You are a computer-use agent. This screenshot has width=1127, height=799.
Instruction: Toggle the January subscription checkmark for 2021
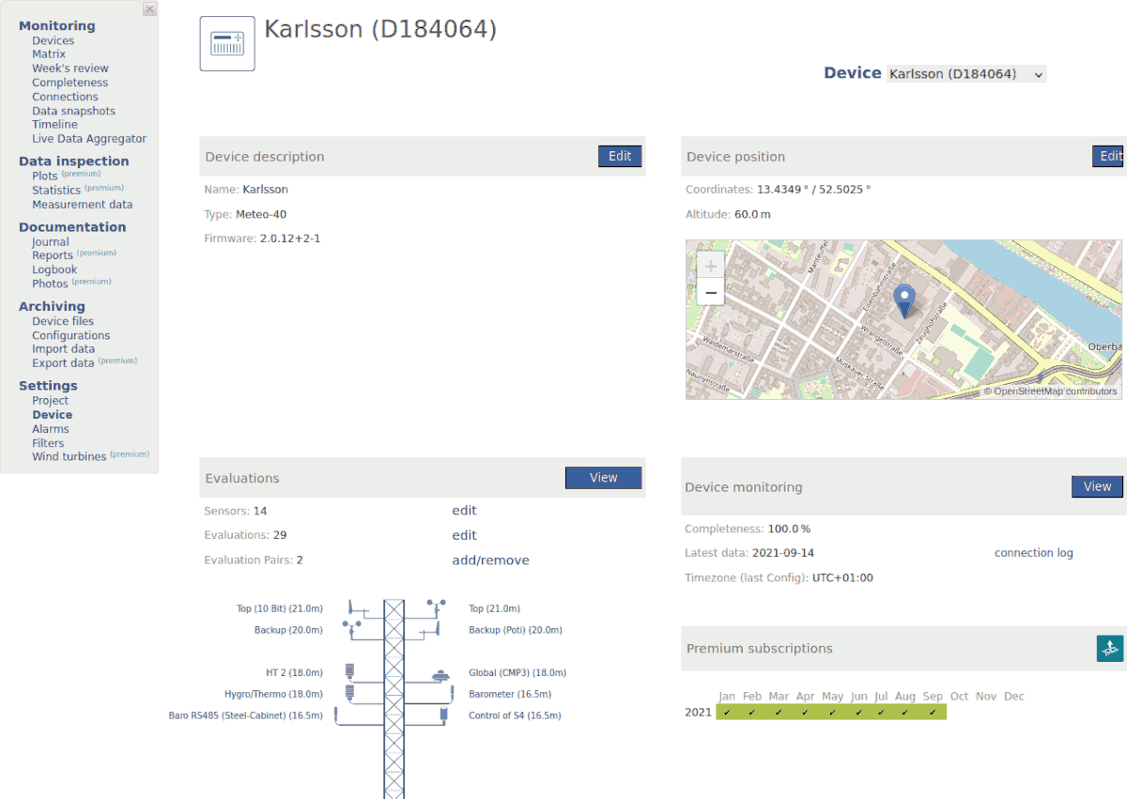click(726, 712)
